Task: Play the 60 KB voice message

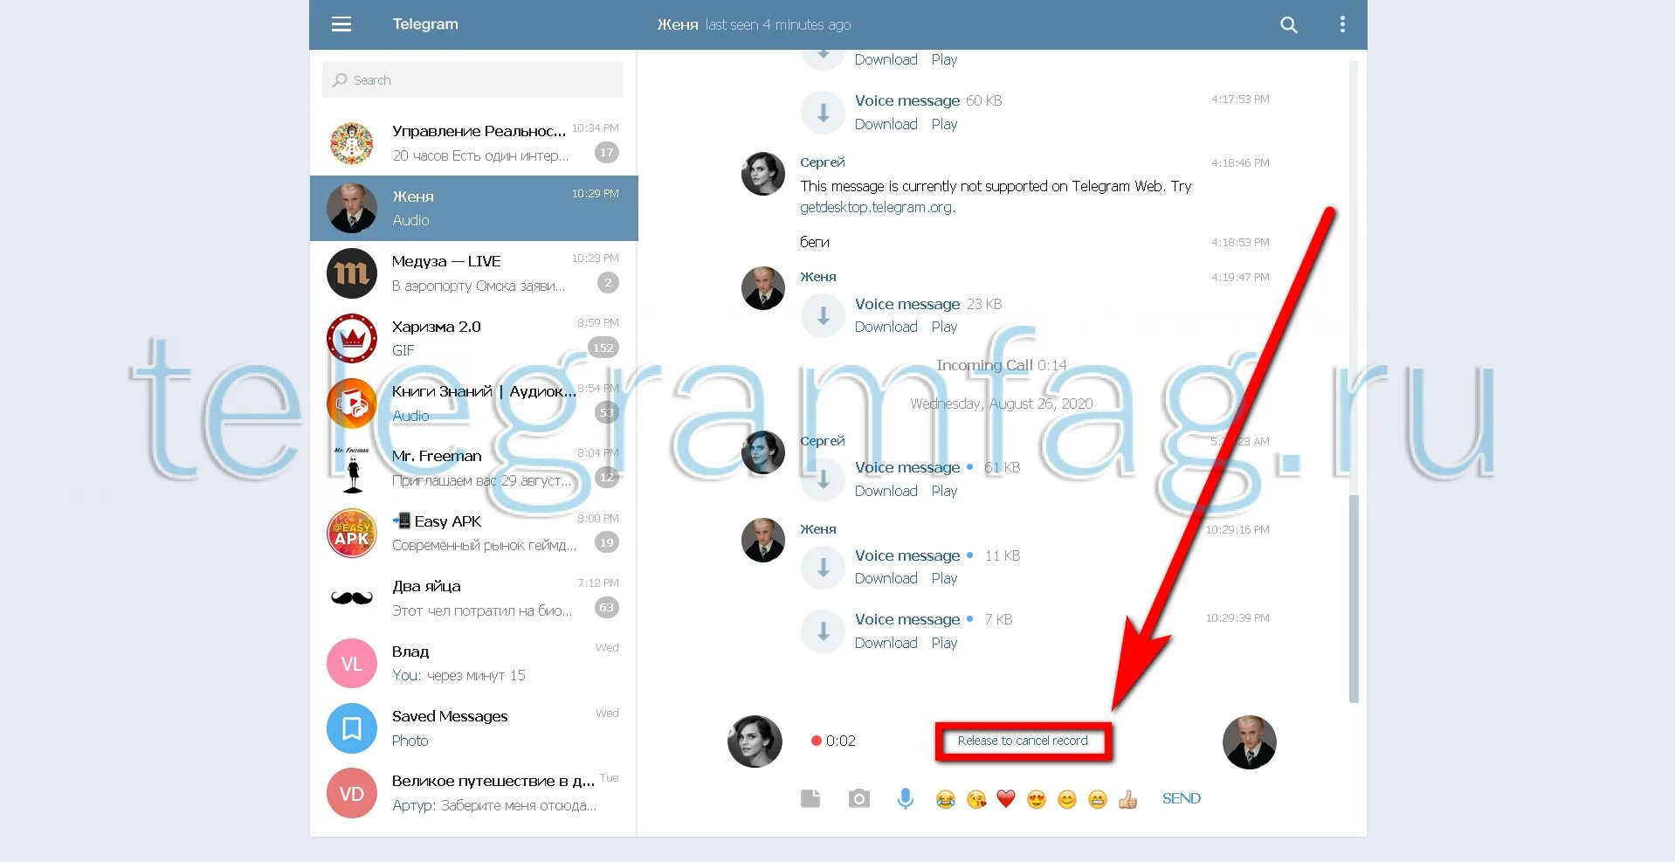Action: (944, 124)
